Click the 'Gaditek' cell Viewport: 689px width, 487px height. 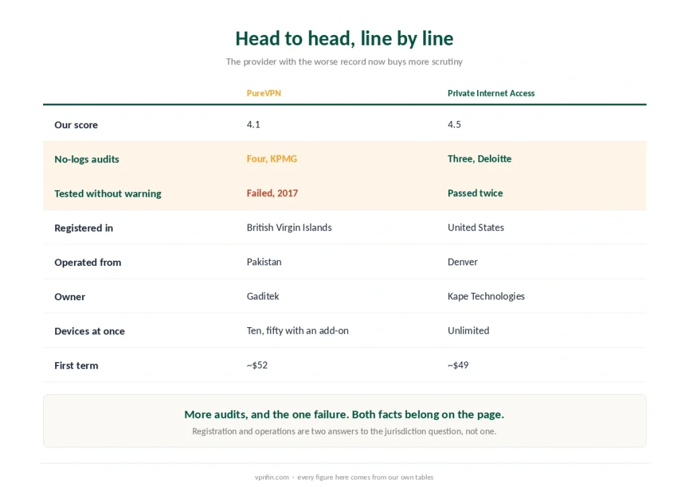click(x=263, y=297)
